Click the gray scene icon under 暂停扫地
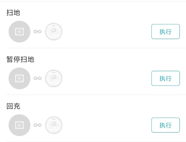Screen dimensions: 186x142 (19, 78)
